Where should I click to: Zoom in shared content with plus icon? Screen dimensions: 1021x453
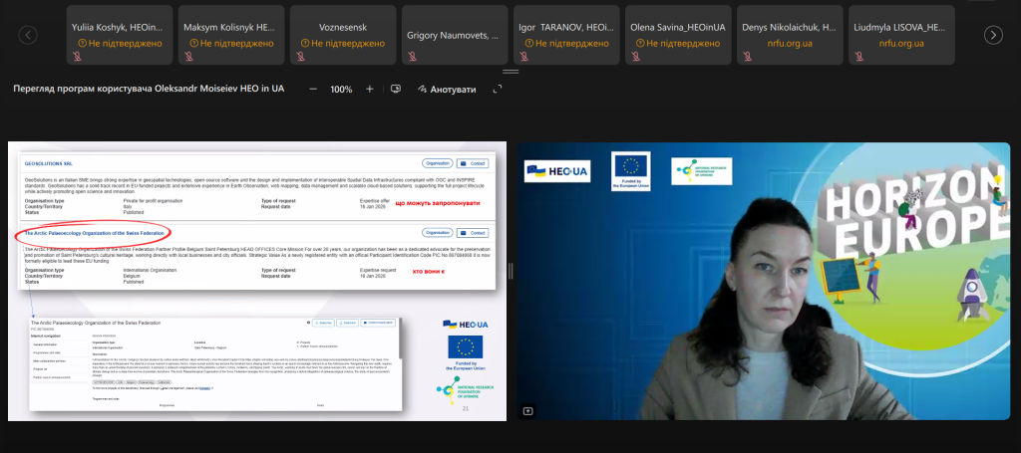pyautogui.click(x=370, y=89)
